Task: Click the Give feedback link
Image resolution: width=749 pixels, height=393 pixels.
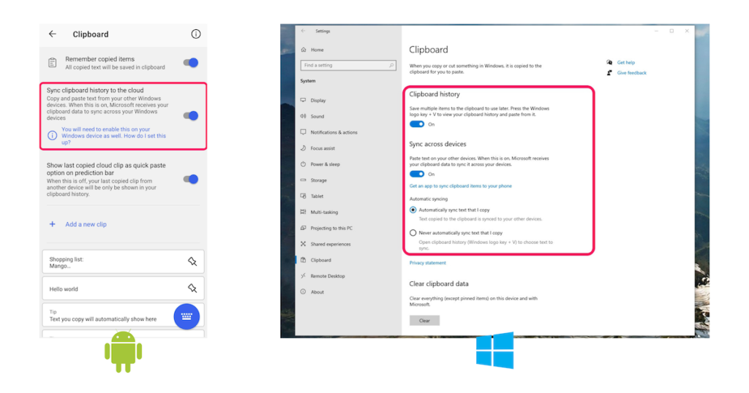Action: point(631,73)
